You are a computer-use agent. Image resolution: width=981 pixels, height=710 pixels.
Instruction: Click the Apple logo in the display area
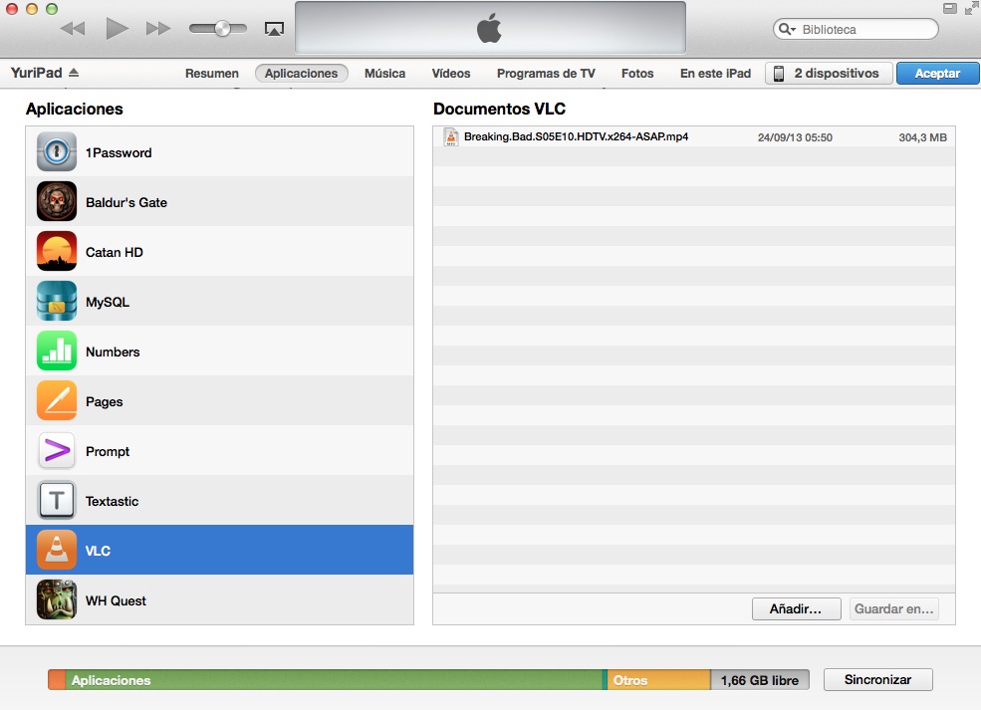click(x=489, y=29)
